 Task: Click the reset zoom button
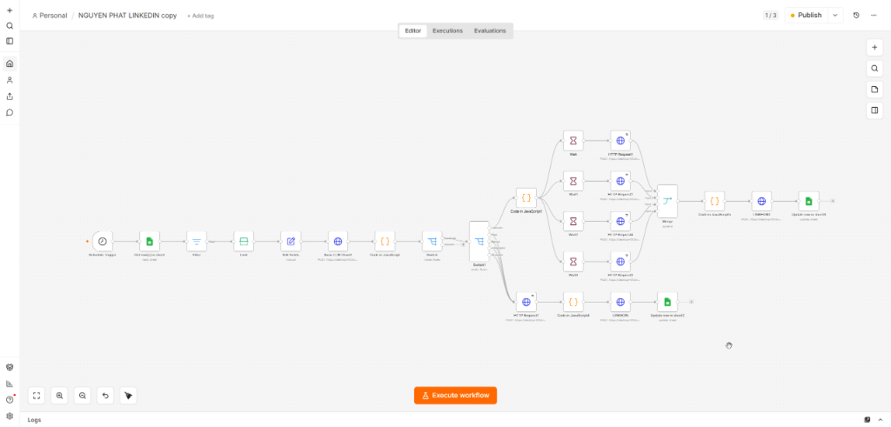pos(105,395)
